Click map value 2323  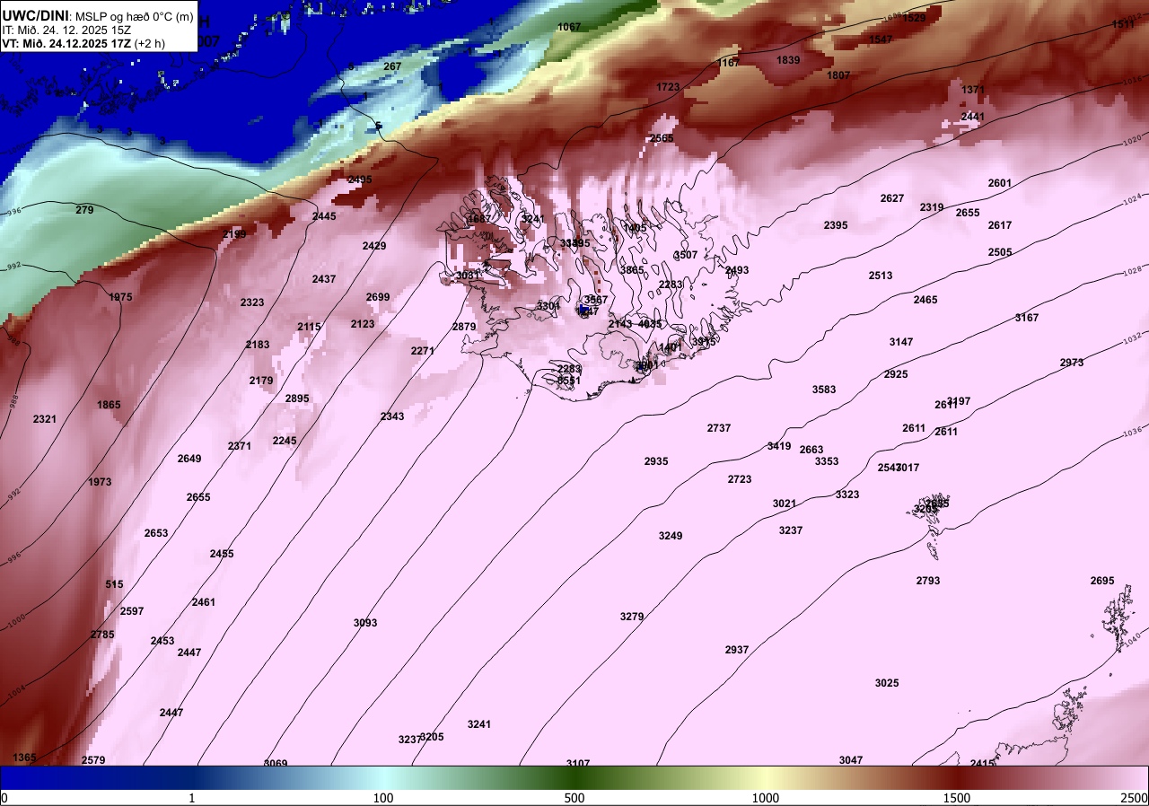coord(252,302)
